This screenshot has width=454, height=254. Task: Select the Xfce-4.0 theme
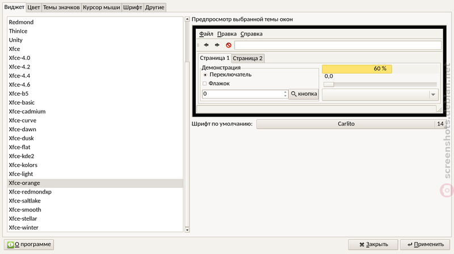(x=95, y=58)
